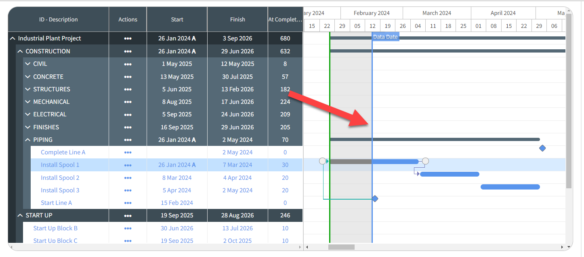This screenshot has height=257, width=584.
Task: Click the Install Spool 1 bar start handle
Action: click(322, 161)
